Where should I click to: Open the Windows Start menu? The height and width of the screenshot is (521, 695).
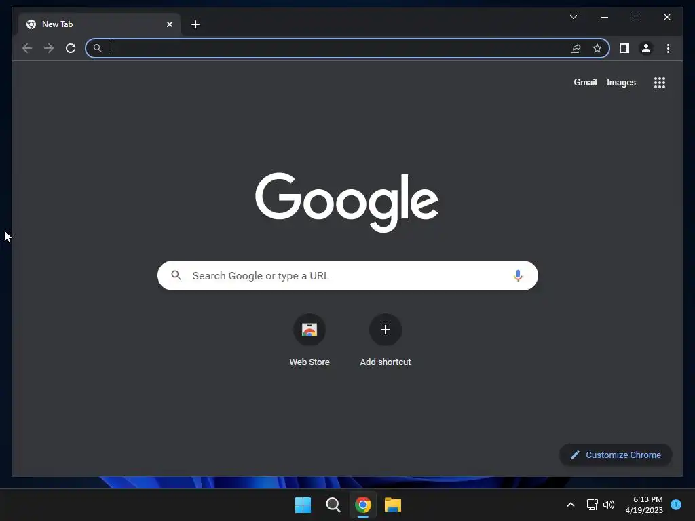(303, 505)
